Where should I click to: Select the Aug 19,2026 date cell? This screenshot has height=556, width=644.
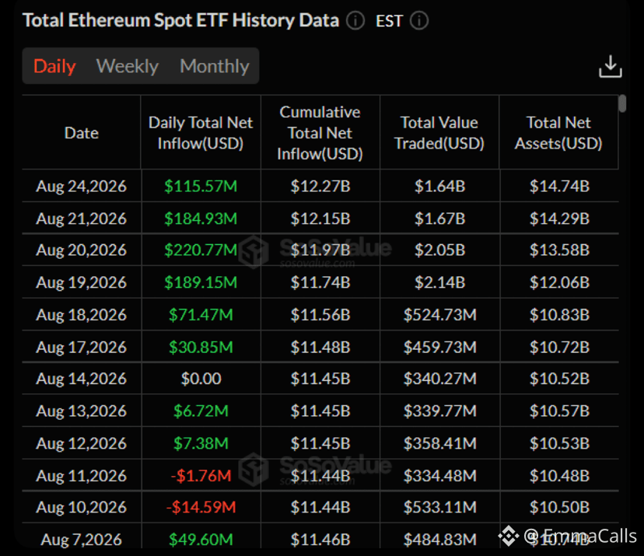(82, 282)
